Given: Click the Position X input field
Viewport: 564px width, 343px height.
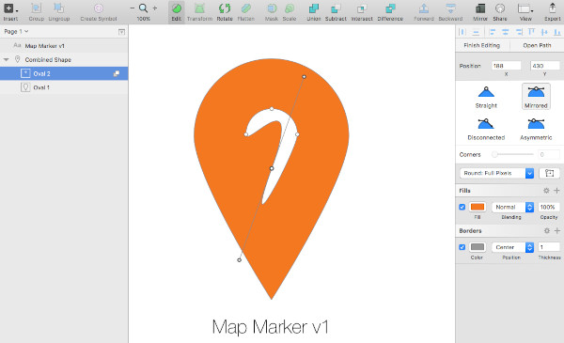Looking at the screenshot, I should [506, 66].
